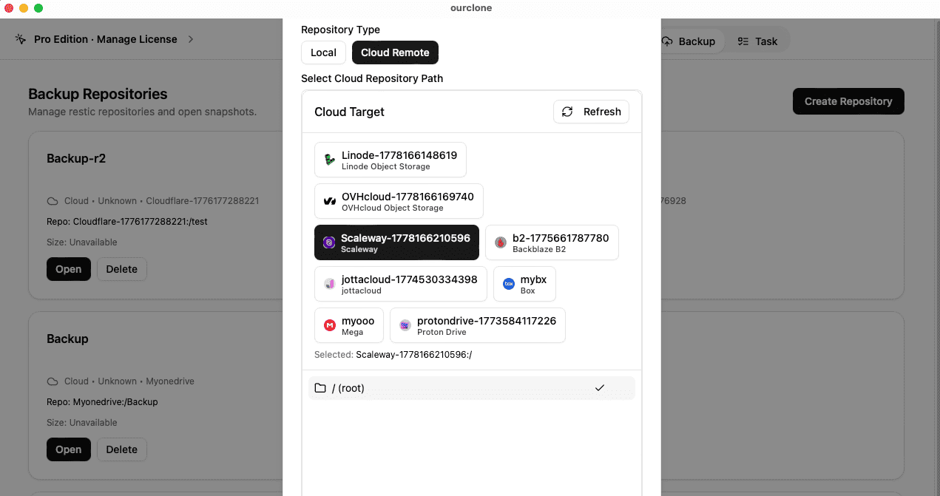Choose mybx Box target
Viewport: 940px width, 496px height.
point(524,284)
